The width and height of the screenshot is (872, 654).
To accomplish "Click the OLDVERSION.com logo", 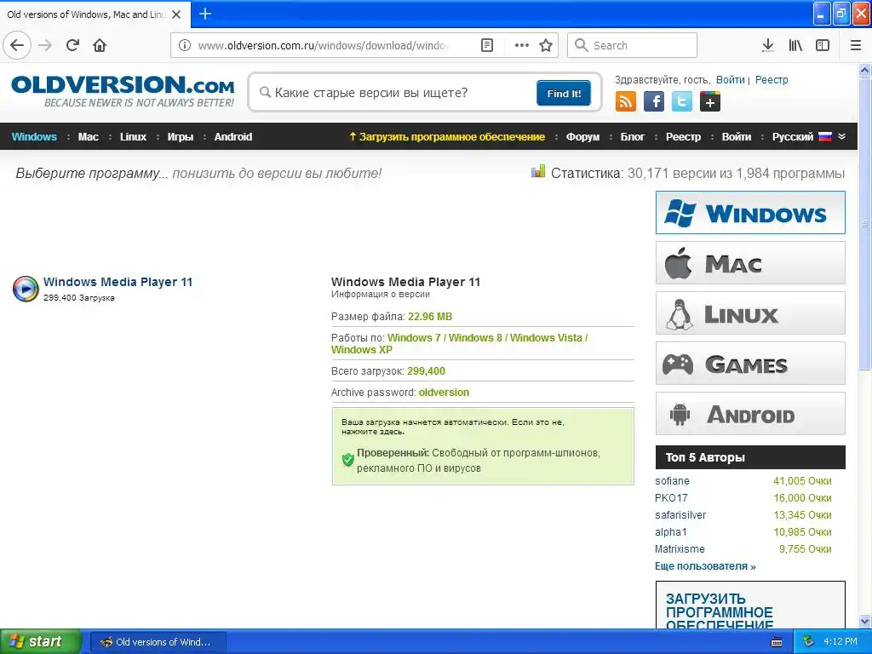I will coord(123,91).
